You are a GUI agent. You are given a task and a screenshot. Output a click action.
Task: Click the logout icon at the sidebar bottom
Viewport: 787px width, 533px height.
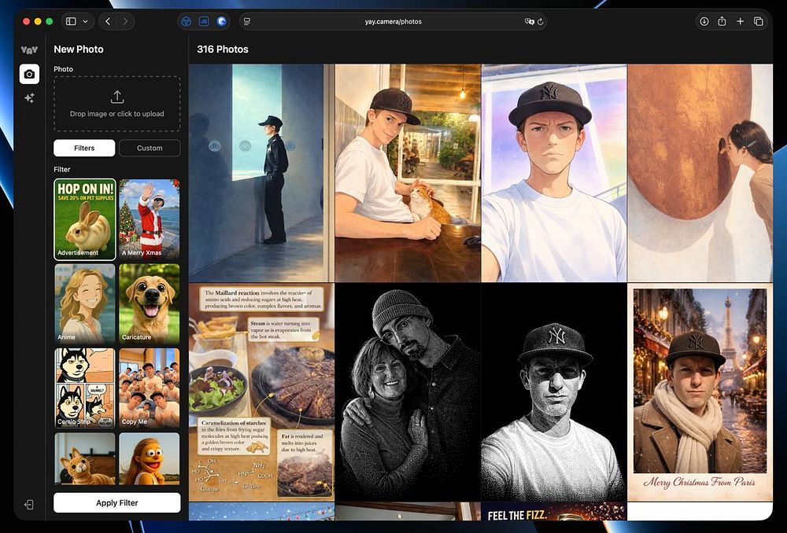[x=29, y=505]
